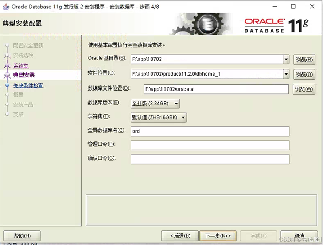Screen dimensions: 323x245
Task: Maximize the installer window
Action: point(293,7)
